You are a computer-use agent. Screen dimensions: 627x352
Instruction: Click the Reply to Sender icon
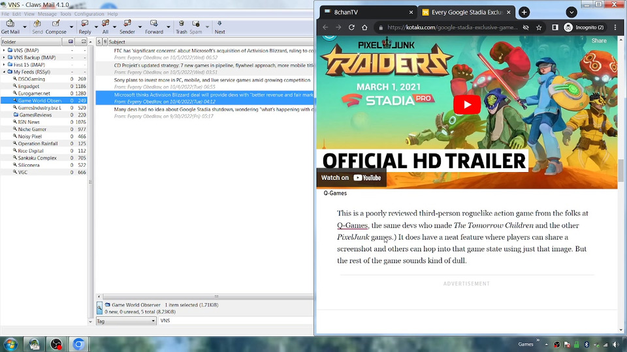pos(127,23)
